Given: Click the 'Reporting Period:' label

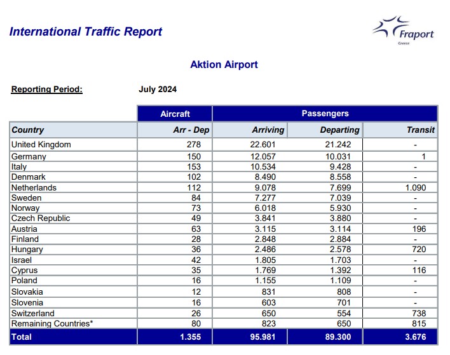Looking at the screenshot, I should tap(47, 89).
